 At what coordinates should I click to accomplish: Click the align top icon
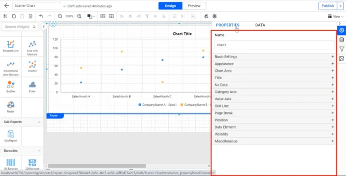click(147, 16)
